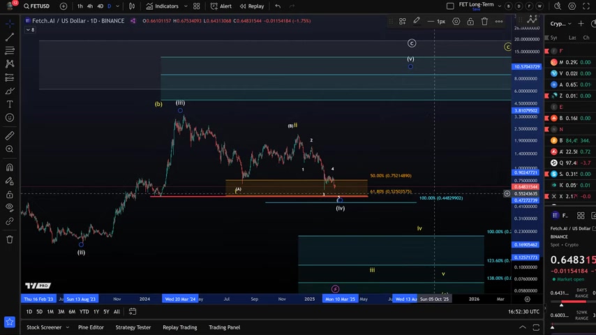The image size is (596, 335).
Task: Open go to date calendar icon
Action: coord(133,311)
